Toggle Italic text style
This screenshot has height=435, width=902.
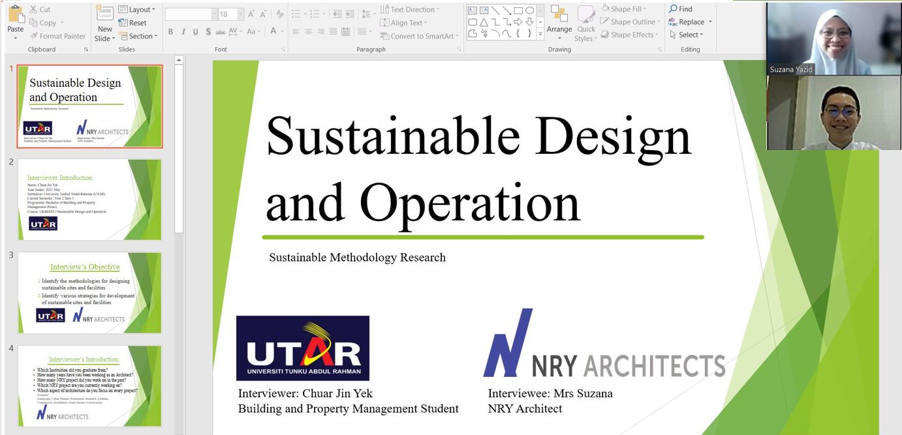183,32
